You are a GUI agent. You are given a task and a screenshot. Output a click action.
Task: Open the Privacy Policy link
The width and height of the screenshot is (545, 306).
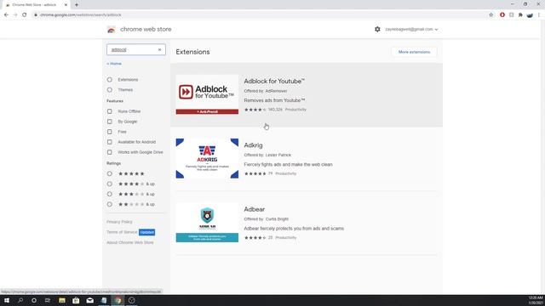[x=119, y=222]
